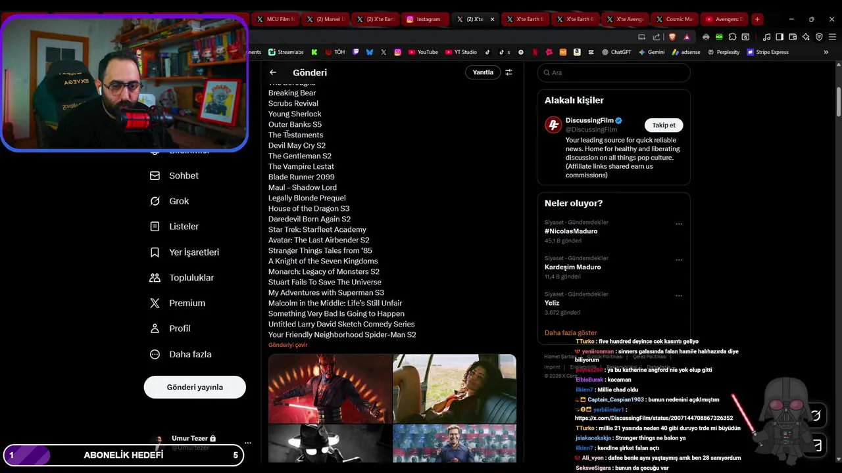
Task: Open the woman in car image
Action: (455, 388)
